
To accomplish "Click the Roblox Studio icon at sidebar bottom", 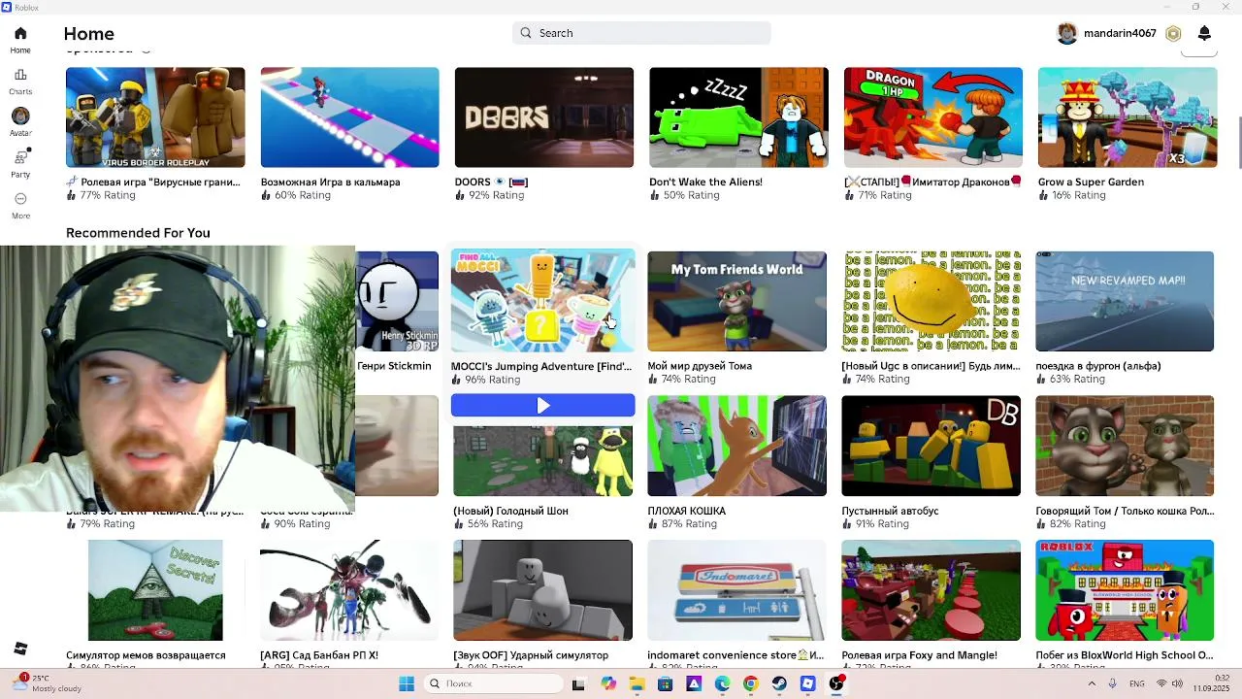I will (x=20, y=649).
